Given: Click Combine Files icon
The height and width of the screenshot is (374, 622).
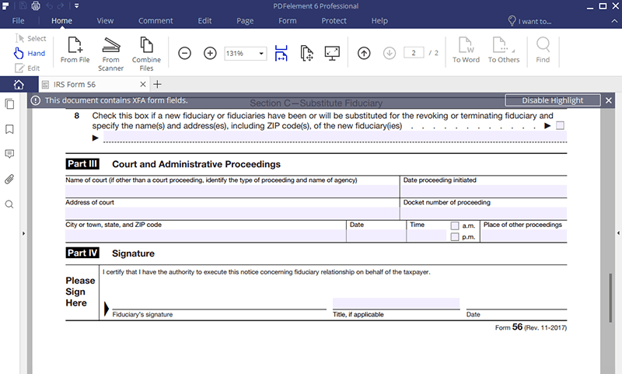Looking at the screenshot, I should 146,54.
